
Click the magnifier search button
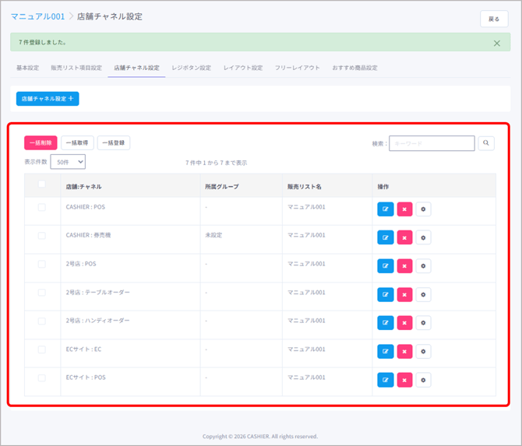486,143
